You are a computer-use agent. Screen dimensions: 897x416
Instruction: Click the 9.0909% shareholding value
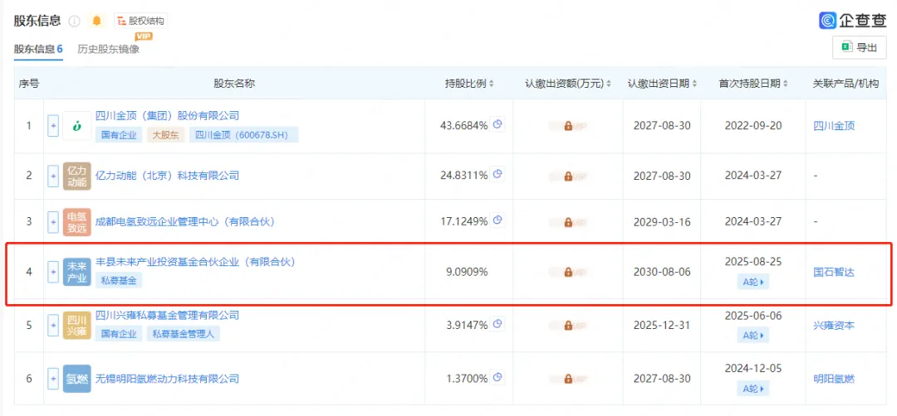tap(467, 272)
